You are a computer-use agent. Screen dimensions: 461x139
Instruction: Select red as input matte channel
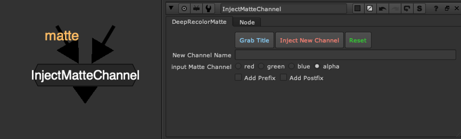238,66
